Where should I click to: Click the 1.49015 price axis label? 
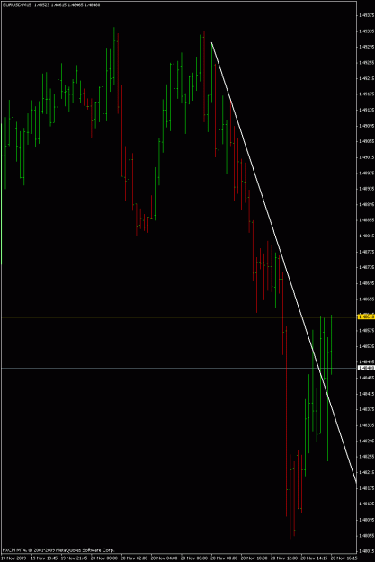pyautogui.click(x=366, y=157)
